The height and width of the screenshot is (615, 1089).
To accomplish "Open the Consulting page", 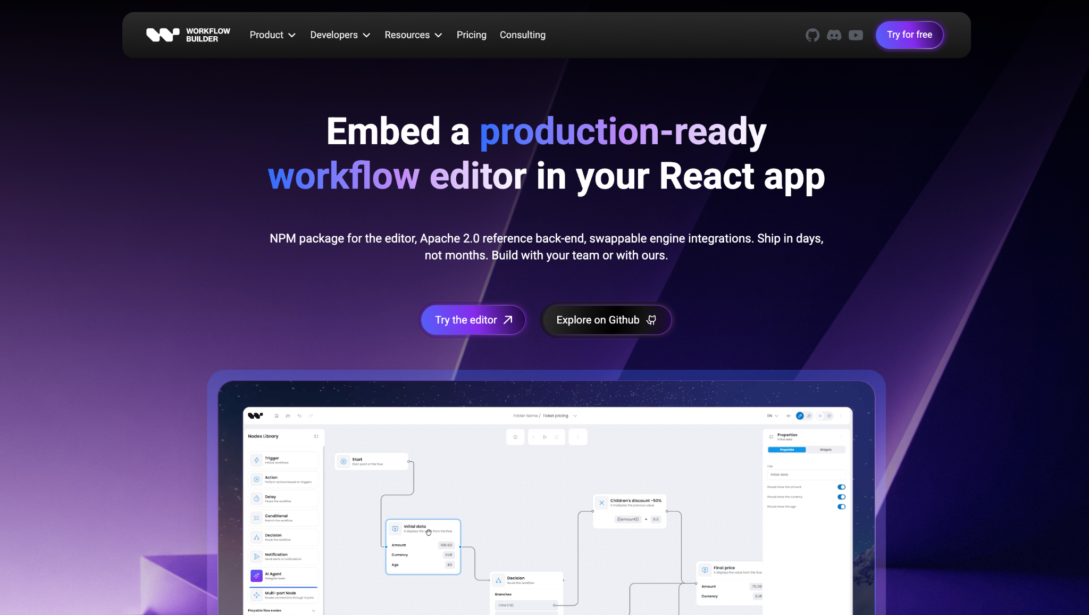I will pyautogui.click(x=522, y=35).
